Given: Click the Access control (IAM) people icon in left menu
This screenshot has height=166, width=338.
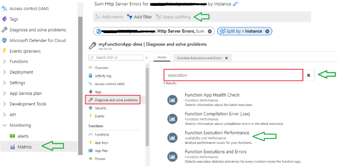Looking at the screenshot, I should (4, 9).
